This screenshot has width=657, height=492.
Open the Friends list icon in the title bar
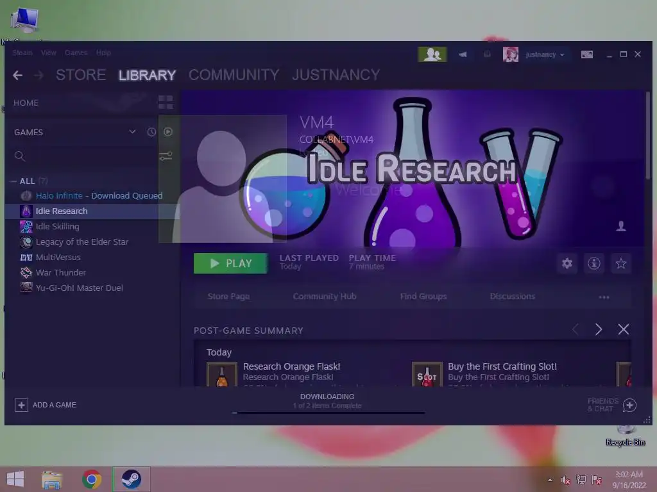pyautogui.click(x=432, y=54)
